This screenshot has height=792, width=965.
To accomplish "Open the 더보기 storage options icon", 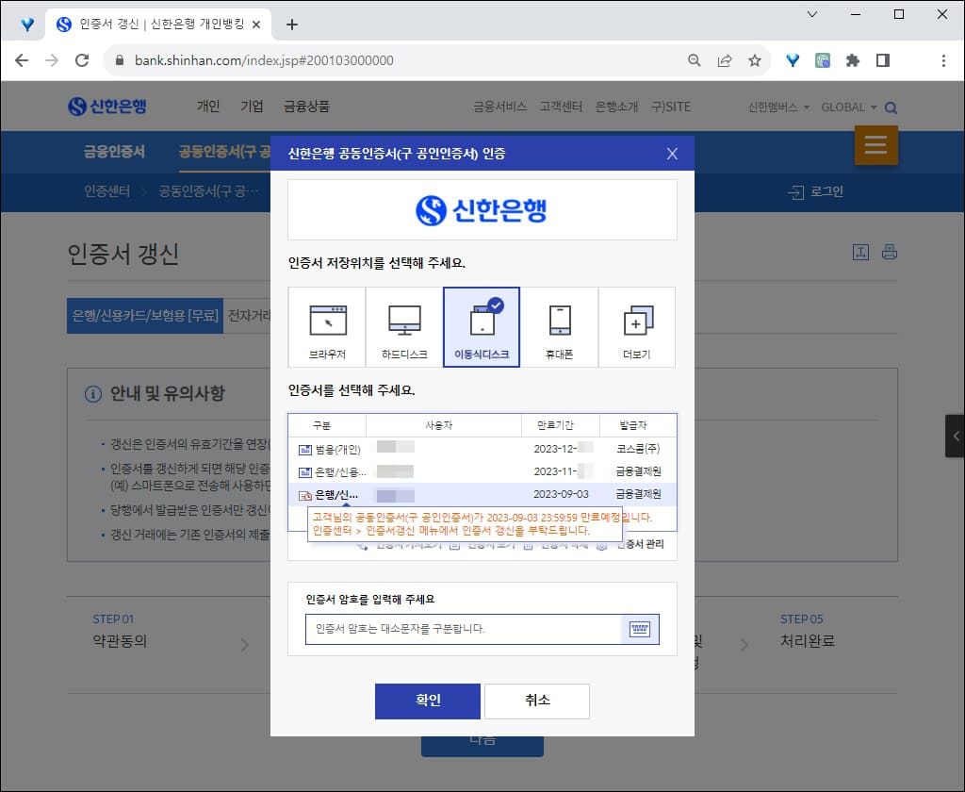I will pos(637,326).
